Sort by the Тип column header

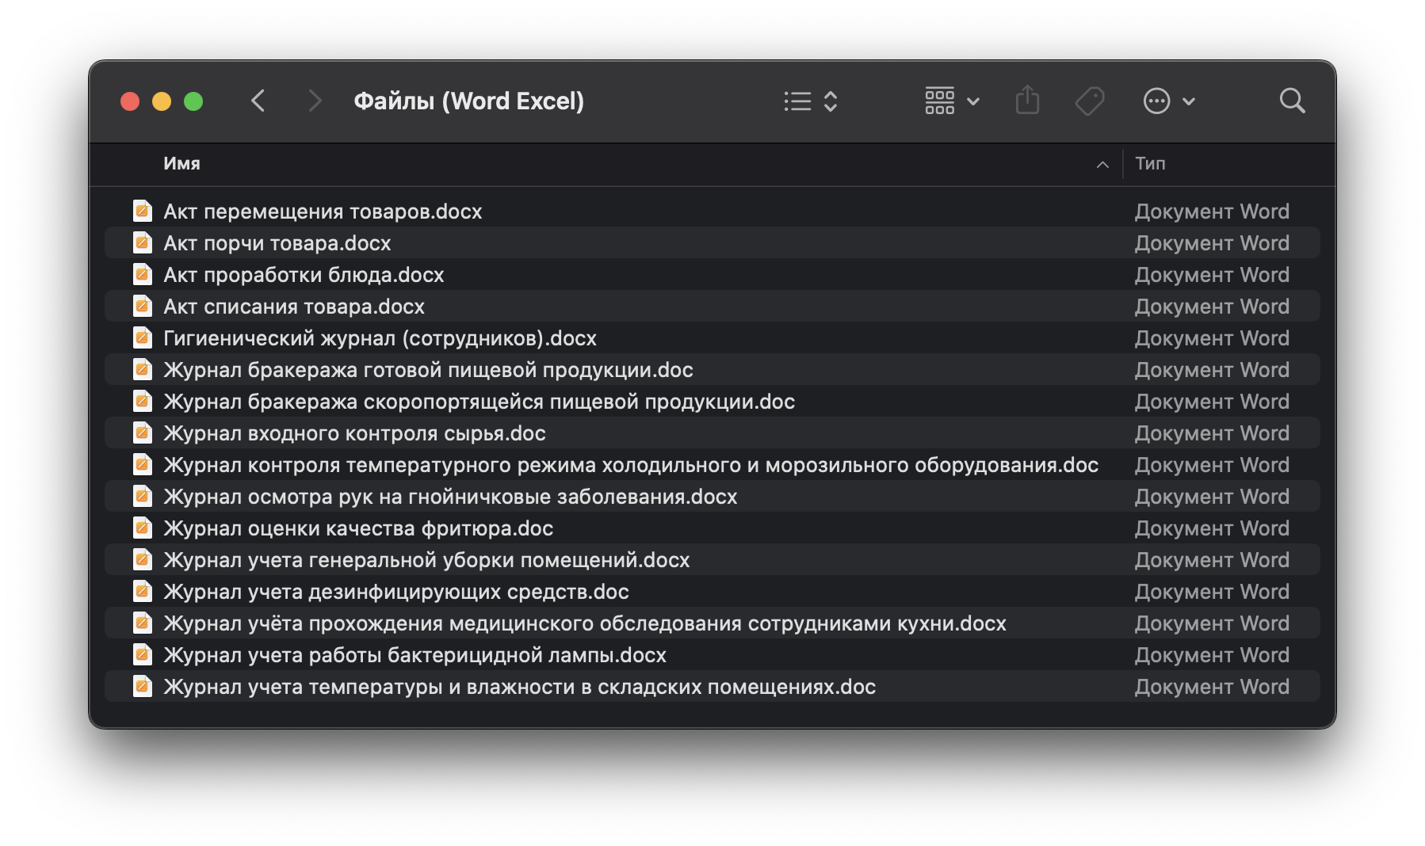(1150, 163)
